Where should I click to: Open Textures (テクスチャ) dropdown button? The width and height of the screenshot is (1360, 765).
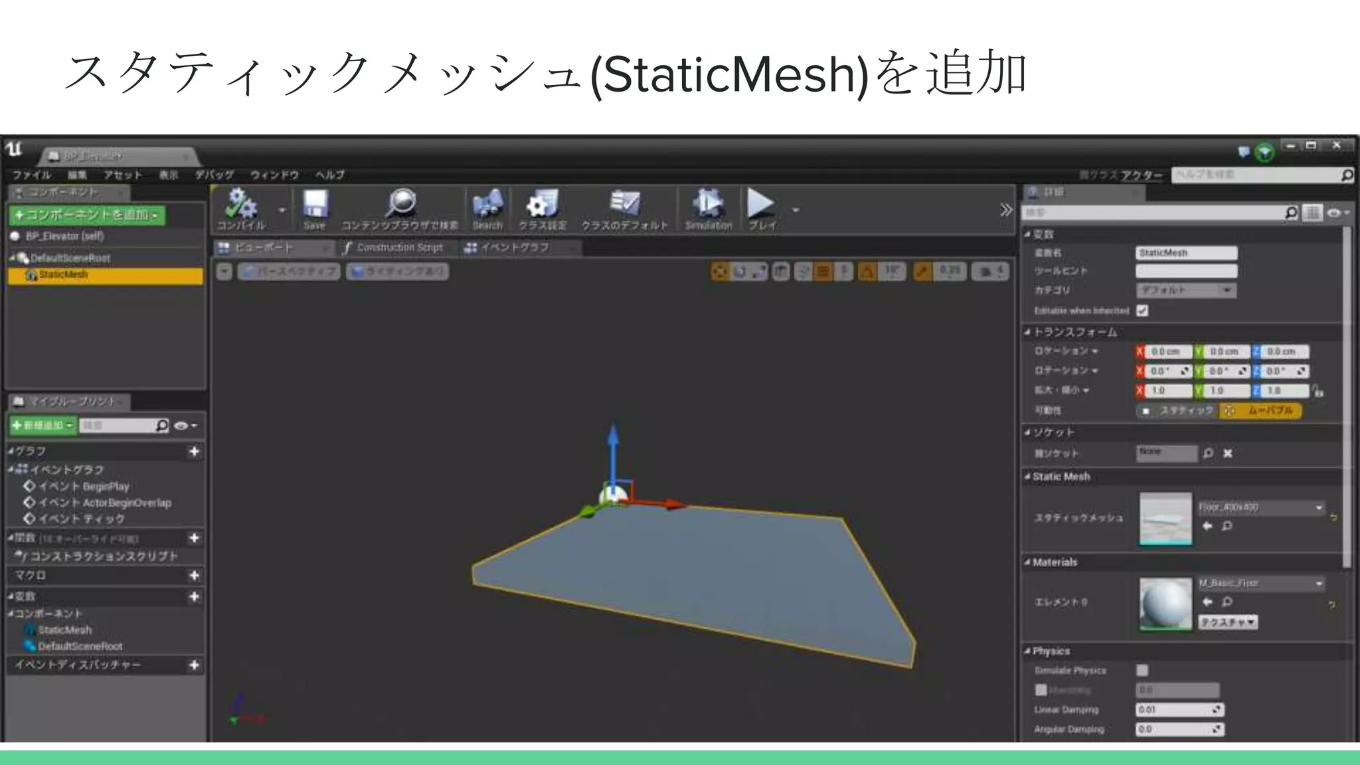[1228, 622]
